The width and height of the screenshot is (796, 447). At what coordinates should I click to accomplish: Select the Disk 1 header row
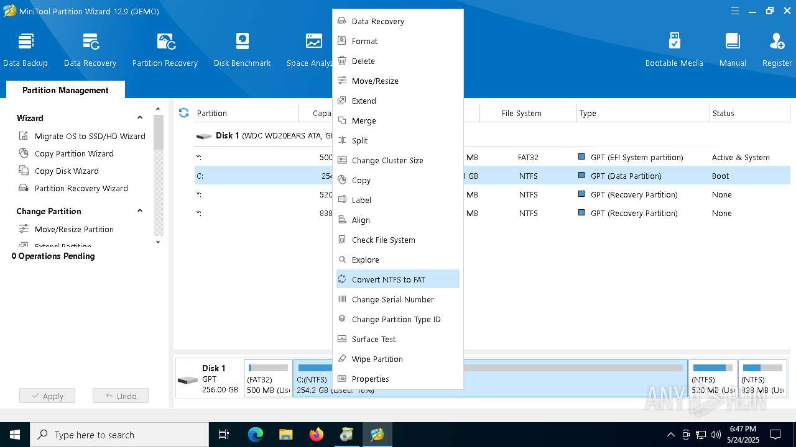point(492,135)
